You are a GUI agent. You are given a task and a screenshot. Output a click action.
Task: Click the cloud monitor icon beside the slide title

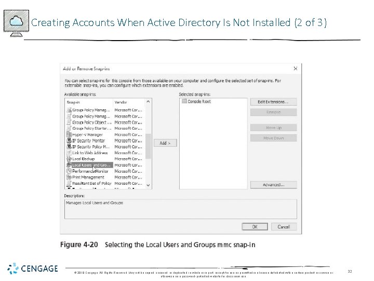(16, 23)
